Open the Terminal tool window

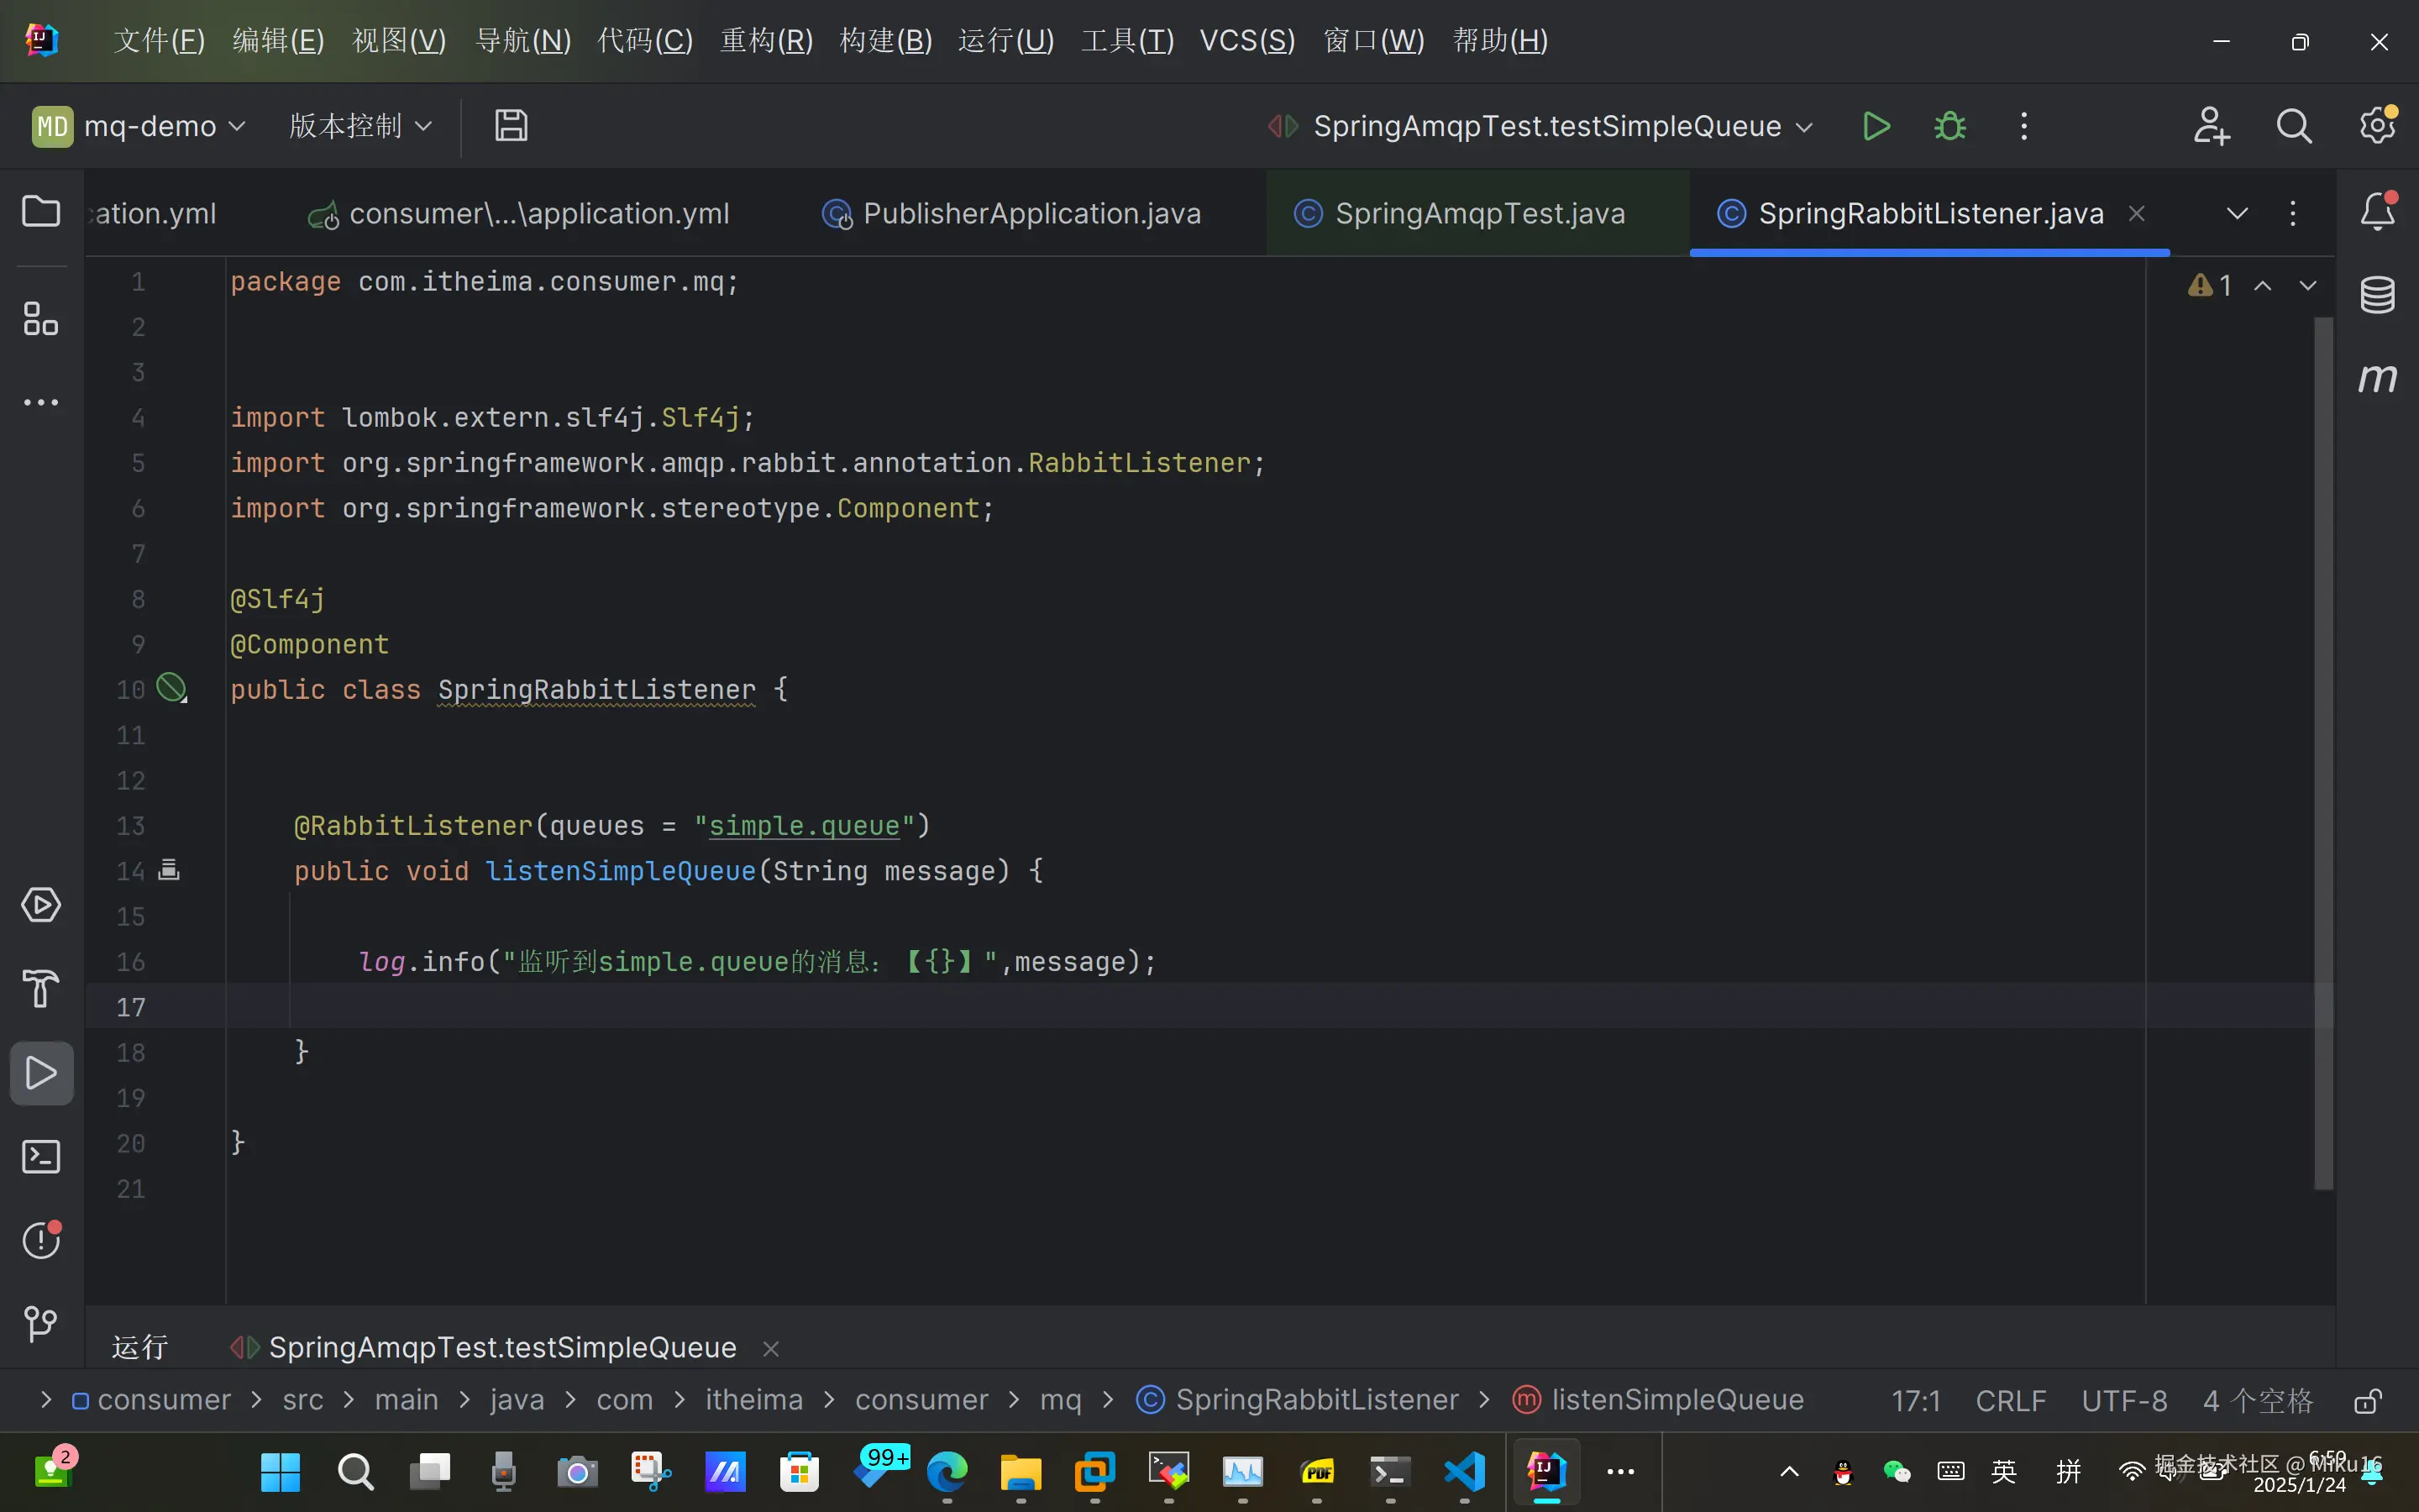41,1157
